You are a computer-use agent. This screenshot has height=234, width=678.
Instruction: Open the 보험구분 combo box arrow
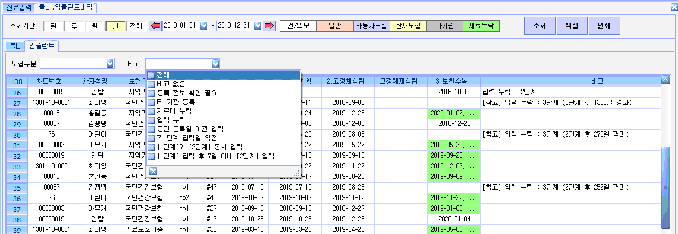coord(110,64)
